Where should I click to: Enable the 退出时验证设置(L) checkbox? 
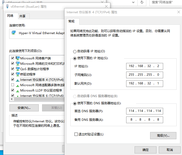click(x=76, y=134)
